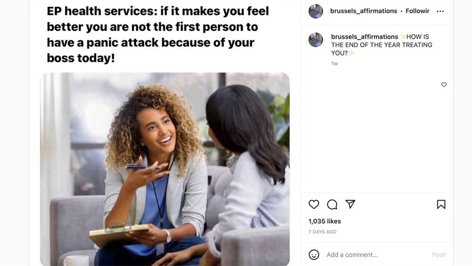The image size is (472, 266).
Task: Save post using bookmark icon
Action: point(441,204)
